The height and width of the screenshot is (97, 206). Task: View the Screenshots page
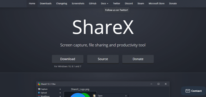pos(78,3)
